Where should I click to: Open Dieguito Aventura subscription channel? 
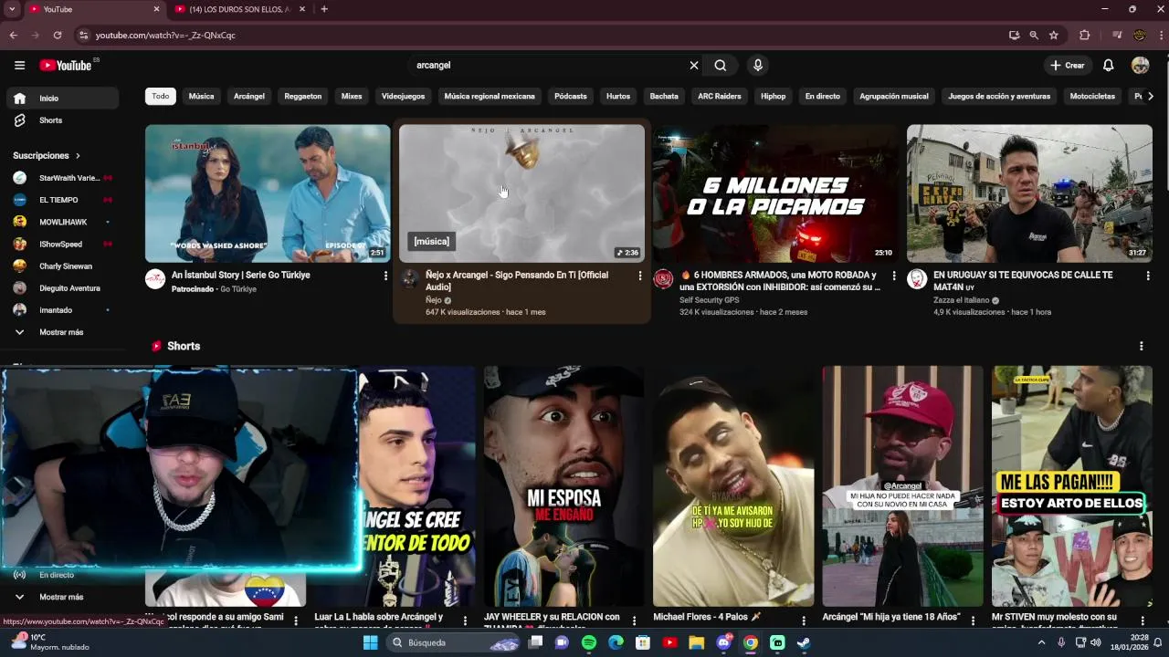(x=62, y=288)
